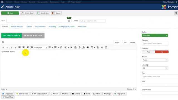
Task: Expand the link options arrow
Action: [68, 47]
